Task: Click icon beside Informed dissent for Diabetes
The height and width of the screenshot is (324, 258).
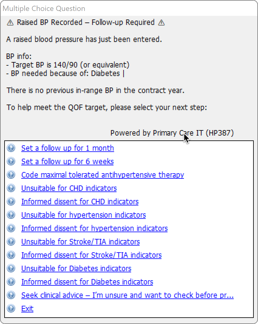Action: coord(11,282)
